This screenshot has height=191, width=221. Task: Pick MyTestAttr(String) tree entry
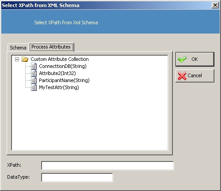(x=59, y=87)
